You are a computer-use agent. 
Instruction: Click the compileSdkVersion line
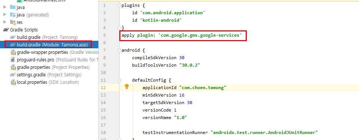(x=158, y=58)
